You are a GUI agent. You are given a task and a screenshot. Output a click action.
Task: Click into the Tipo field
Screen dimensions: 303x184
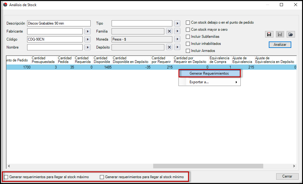click(x=142, y=23)
